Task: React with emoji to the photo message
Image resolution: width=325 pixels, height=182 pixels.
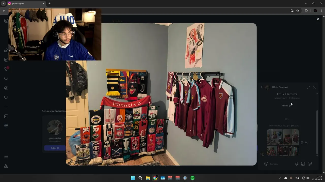Action: (x=302, y=143)
